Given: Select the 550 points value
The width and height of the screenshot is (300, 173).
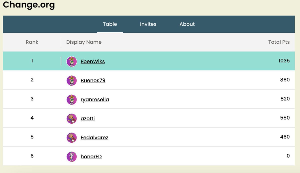Looking at the screenshot, I should click(x=285, y=118).
